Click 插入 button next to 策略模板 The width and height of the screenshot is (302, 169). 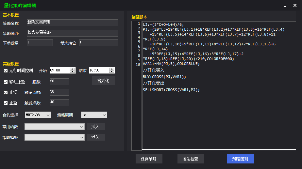pos(96,137)
